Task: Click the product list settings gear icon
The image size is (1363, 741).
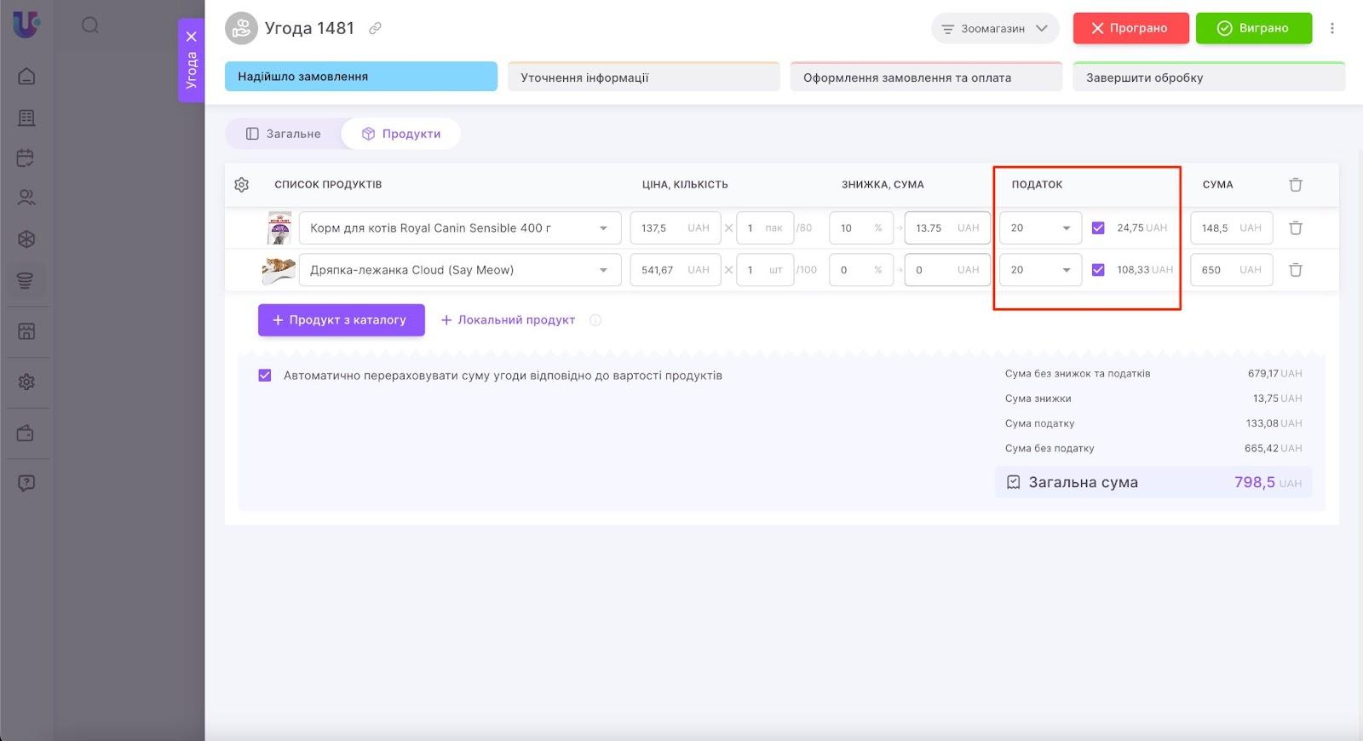Action: [x=242, y=185]
